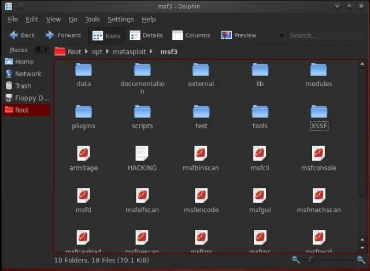370x271 pixels.
Task: Select the msfconsole file
Action: point(319,159)
